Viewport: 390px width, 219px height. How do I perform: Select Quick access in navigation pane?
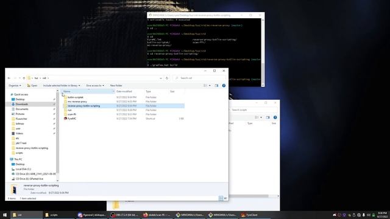tap(21, 94)
